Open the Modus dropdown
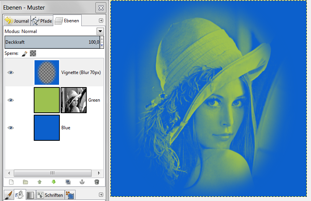This screenshot has height=201, width=311. coord(100,31)
